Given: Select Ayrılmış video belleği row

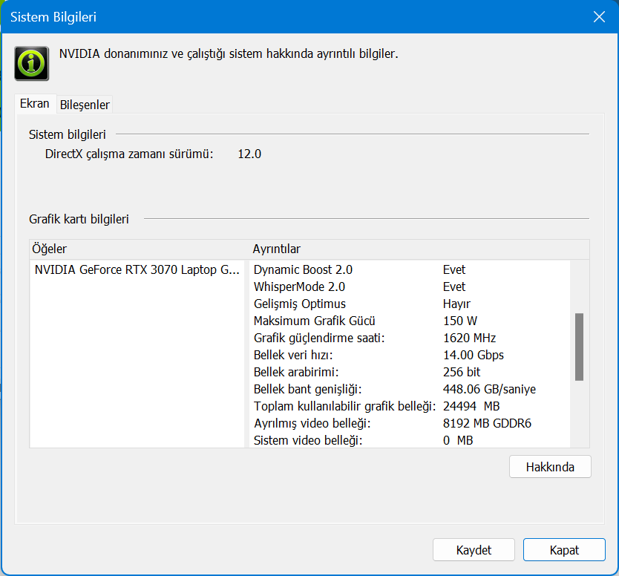Looking at the screenshot, I should 410,423.
